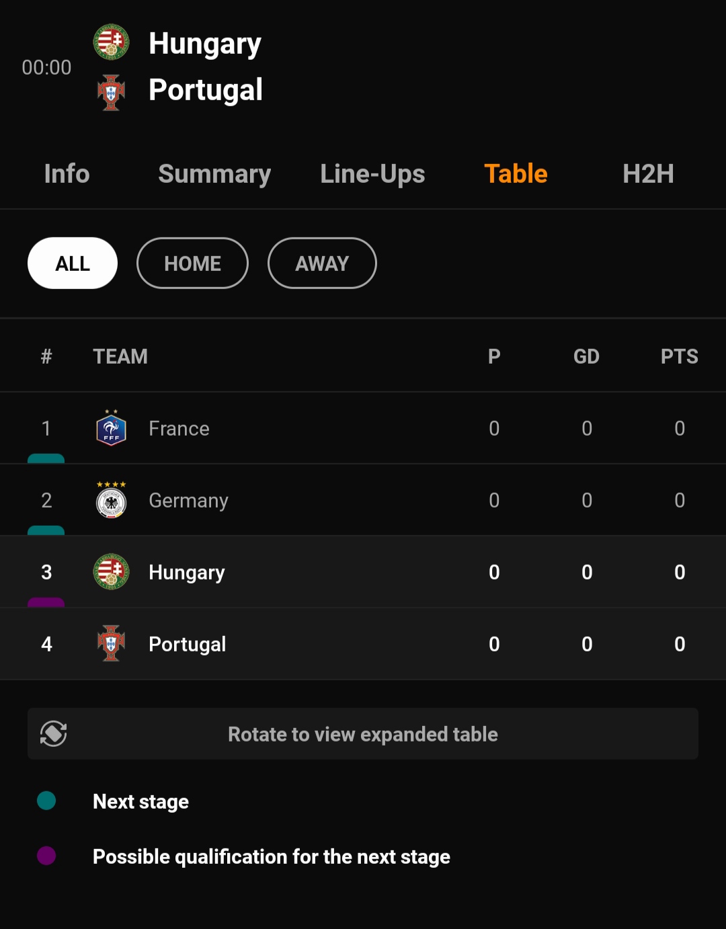Open Portugal from the match header name

click(206, 90)
